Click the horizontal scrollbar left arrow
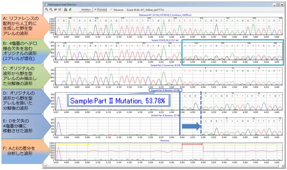This screenshot has height=170, width=287. [x=46, y=166]
